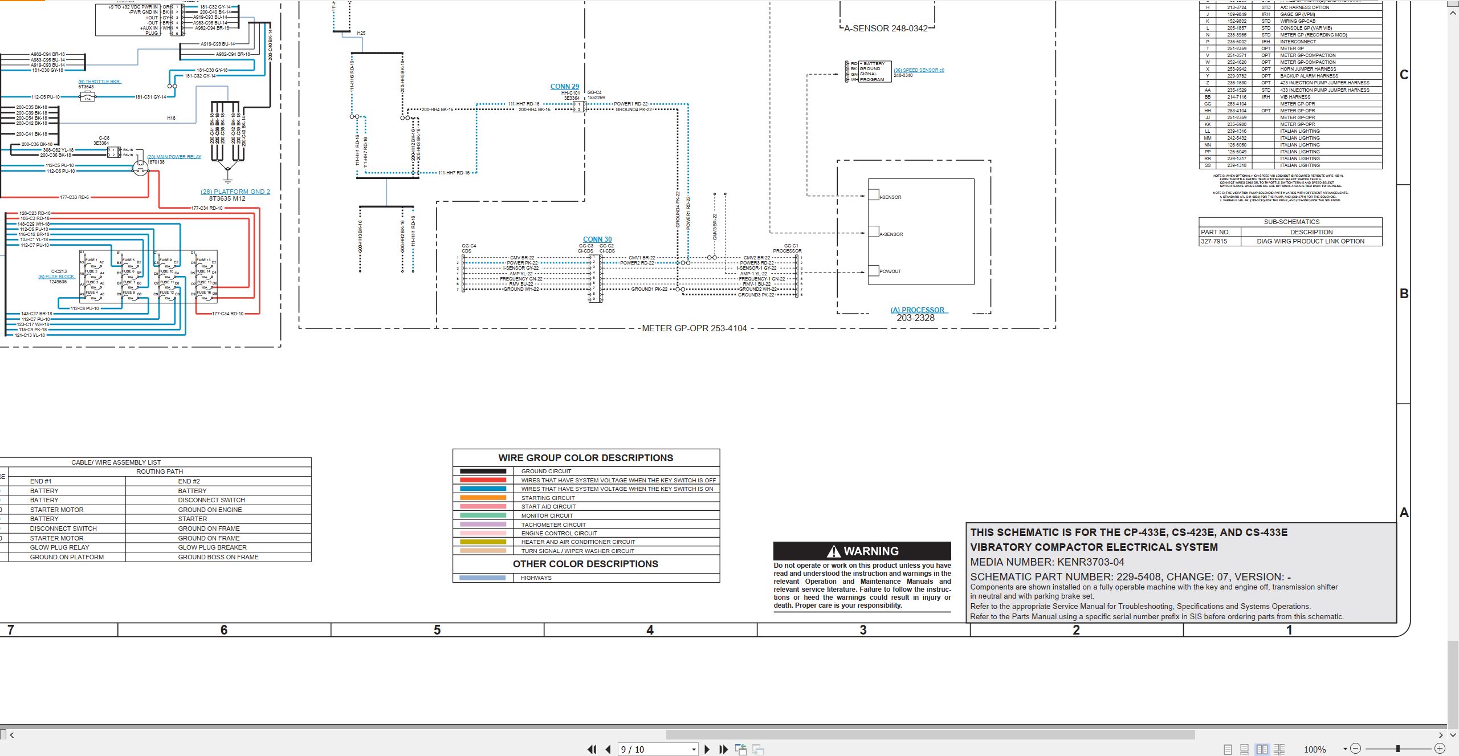Click the POWOUT pin on the processor
1459x756 pixels.
(874, 271)
